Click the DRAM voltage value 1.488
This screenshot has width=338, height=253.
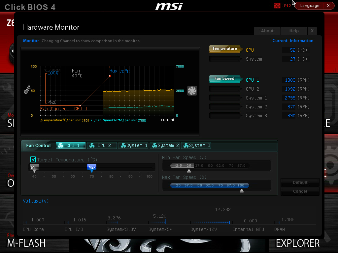click(x=288, y=219)
